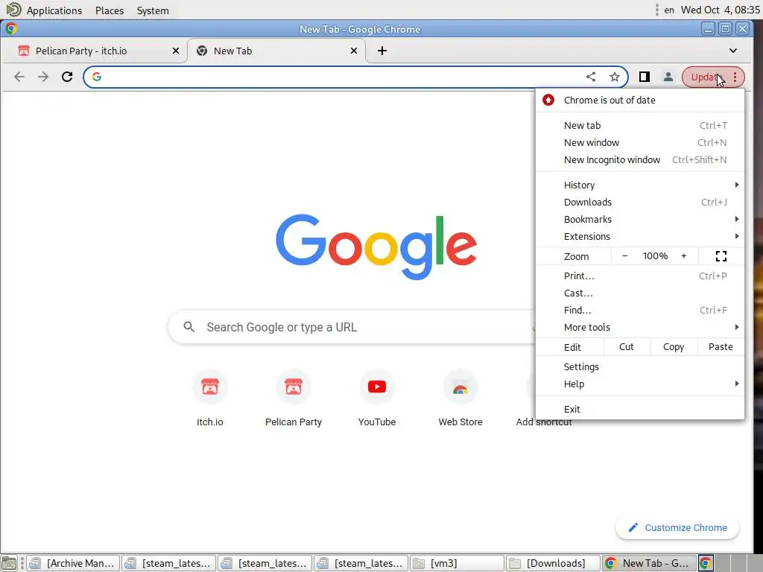Open the Places menu in the top panel

point(110,10)
